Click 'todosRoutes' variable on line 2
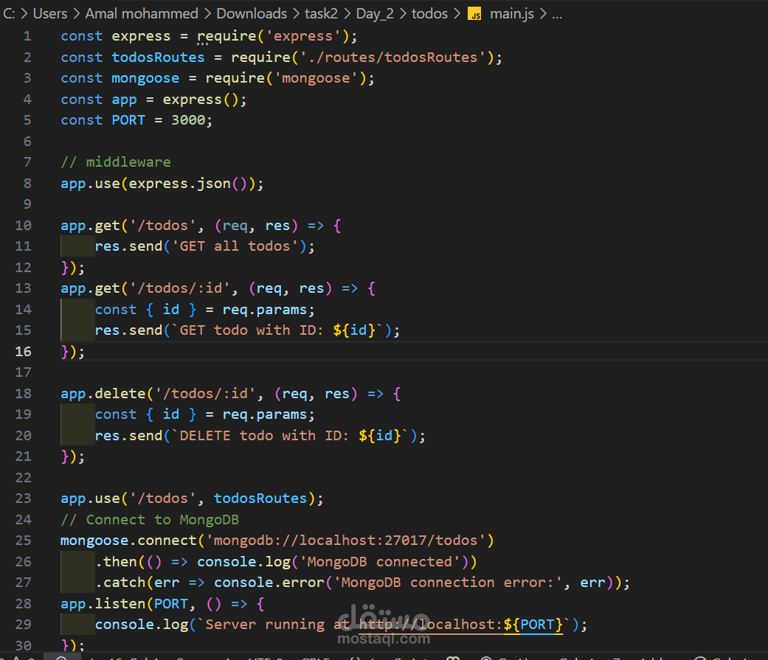768x660 pixels. (x=158, y=58)
